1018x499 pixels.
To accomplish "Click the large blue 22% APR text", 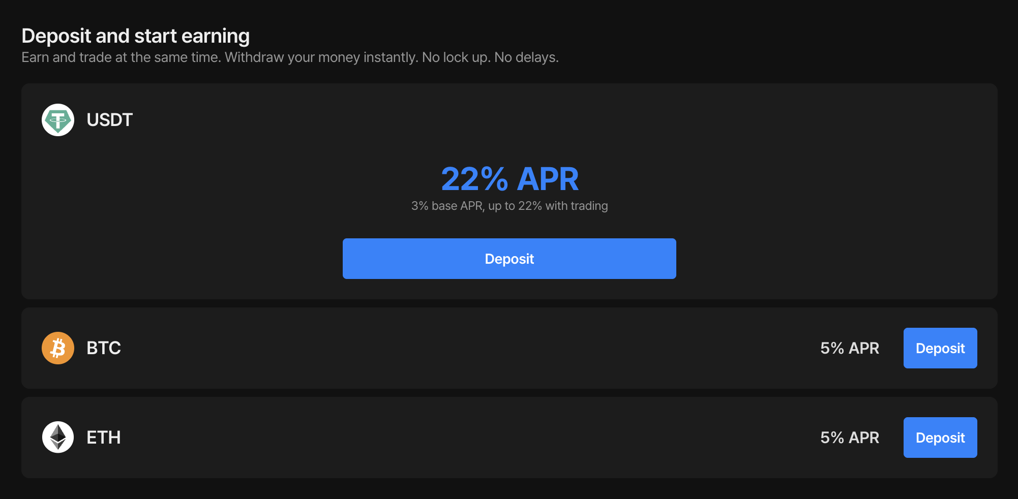I will [510, 179].
